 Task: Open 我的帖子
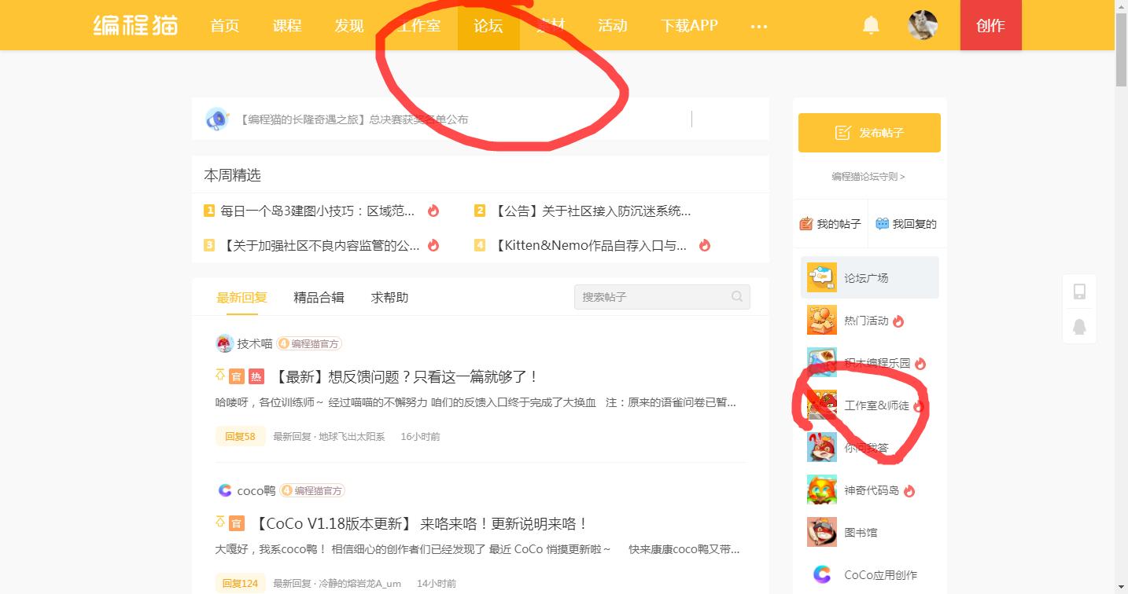(831, 224)
